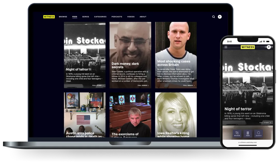Open the Podcasts menu item
Screen dimensions: 279x163
117,17
